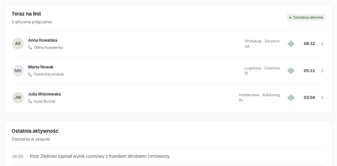The height and width of the screenshot is (166, 337).
Task: Expand Marta Nowak's call with the chevron
Action: coord(322,71)
